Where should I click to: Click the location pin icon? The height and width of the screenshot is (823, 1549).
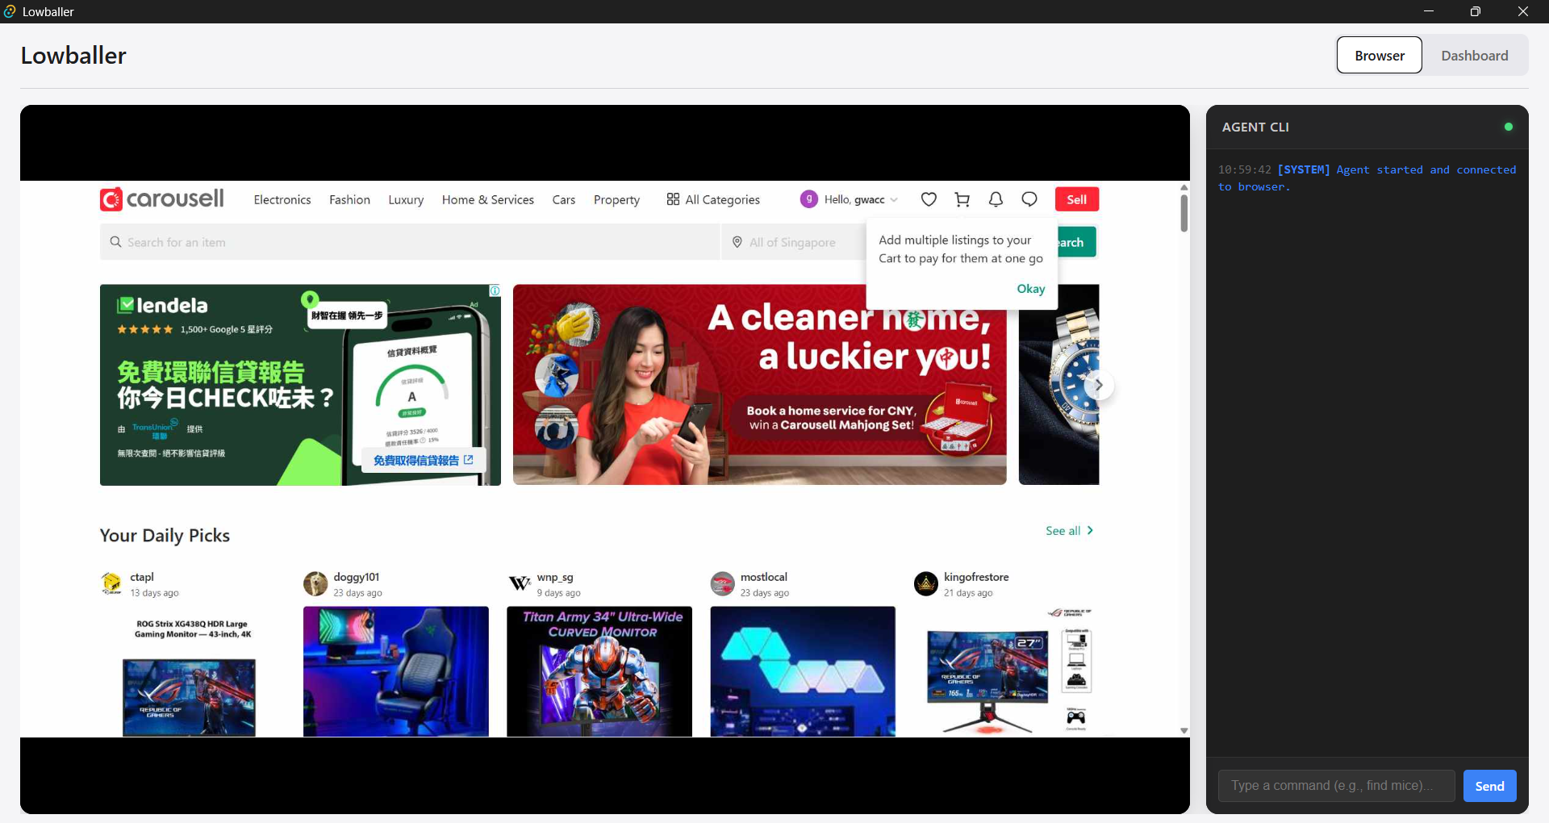737,241
